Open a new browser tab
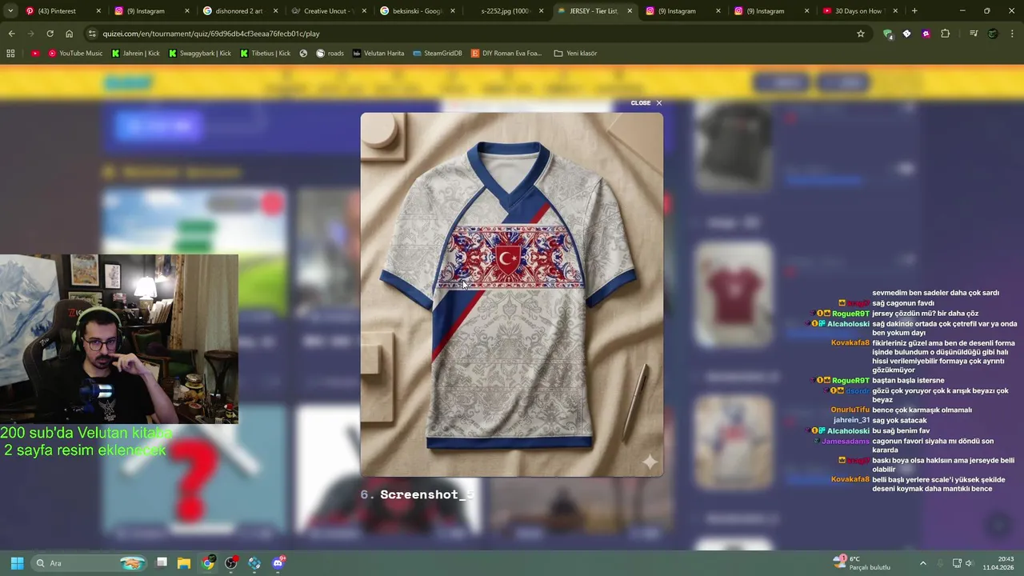Viewport: 1024px width, 576px height. click(914, 11)
